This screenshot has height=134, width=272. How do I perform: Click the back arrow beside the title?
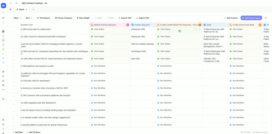tap(11, 3)
